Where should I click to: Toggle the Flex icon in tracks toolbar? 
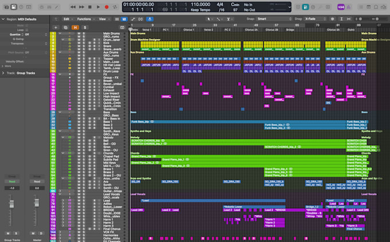[141, 19]
